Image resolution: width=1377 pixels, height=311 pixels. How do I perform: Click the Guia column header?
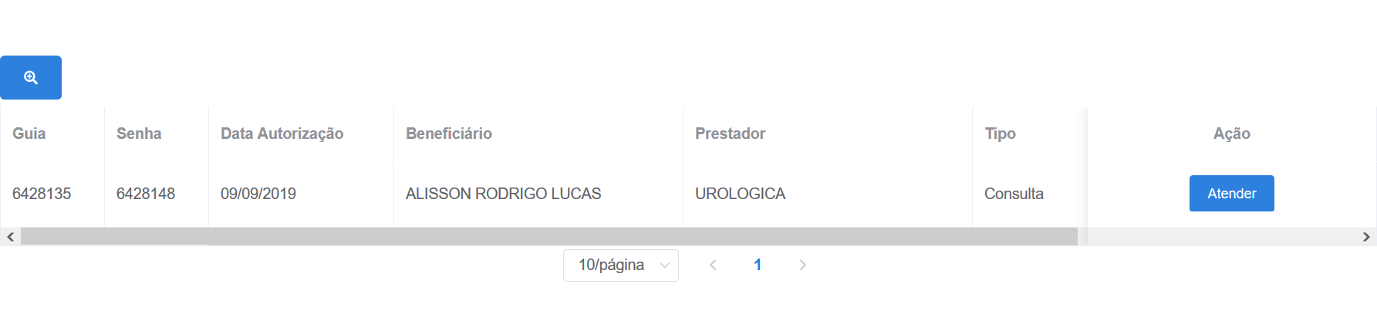pyautogui.click(x=29, y=134)
